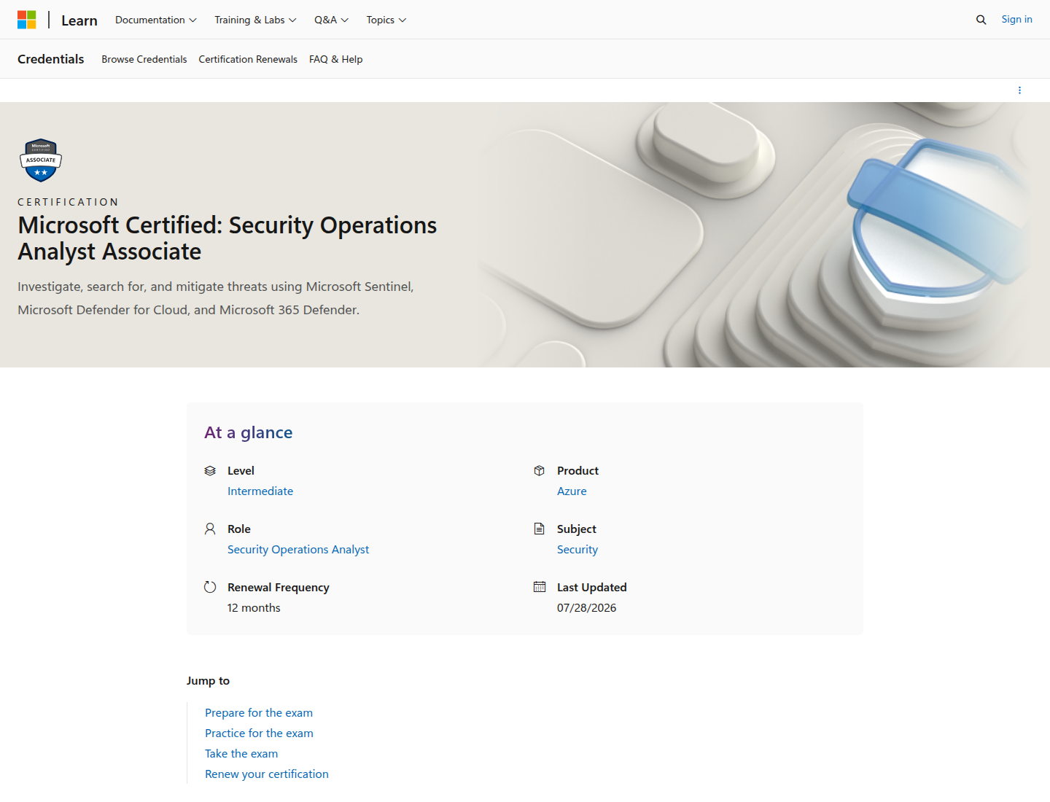Jump to Take the exam
The image size is (1050, 802).
(241, 754)
